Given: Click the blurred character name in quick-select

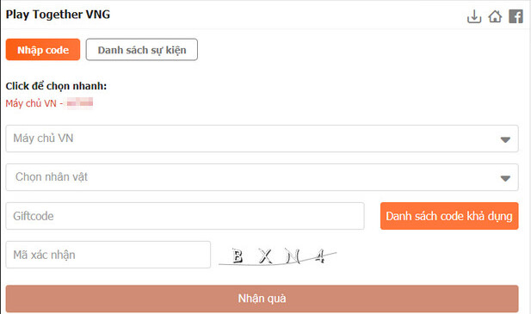Looking at the screenshot, I should (80, 102).
